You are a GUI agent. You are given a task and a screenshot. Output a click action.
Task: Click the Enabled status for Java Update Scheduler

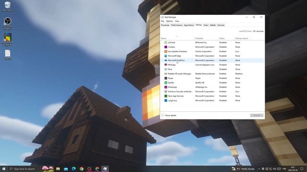(x=223, y=52)
